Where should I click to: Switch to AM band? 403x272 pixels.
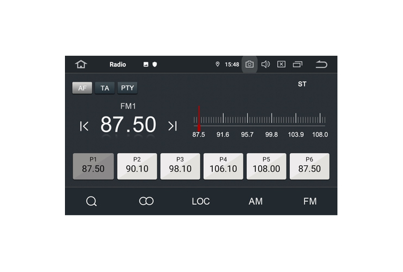[256, 201]
